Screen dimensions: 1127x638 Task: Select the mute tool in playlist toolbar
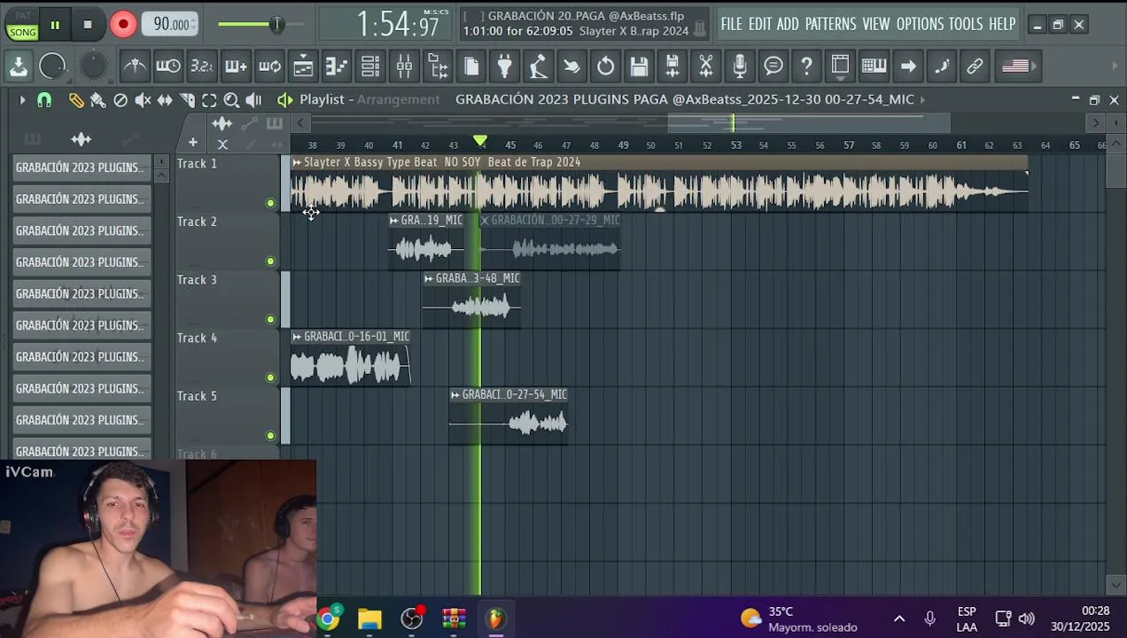pyautogui.click(x=143, y=100)
